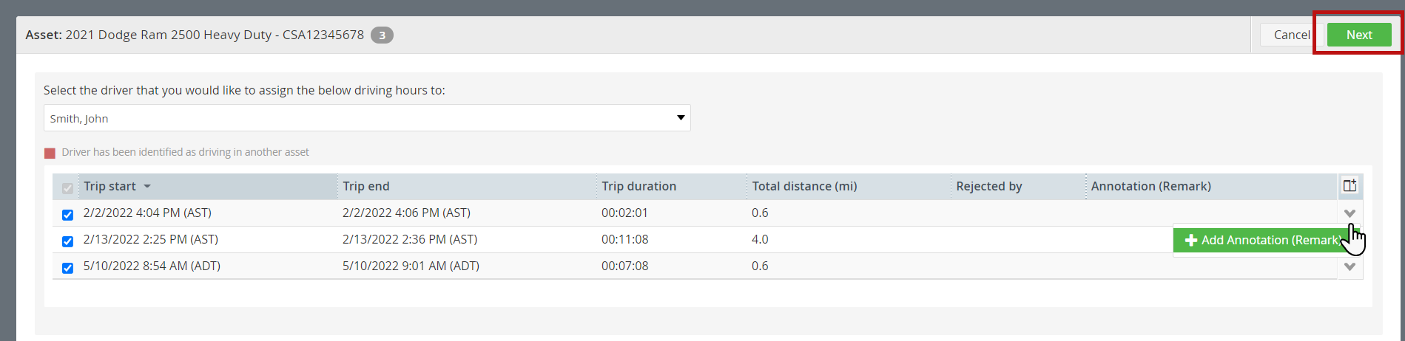This screenshot has width=1405, height=341.
Task: Click the trip start text 2/2/2022 4:04 PM (AST)
Action: pos(147,213)
